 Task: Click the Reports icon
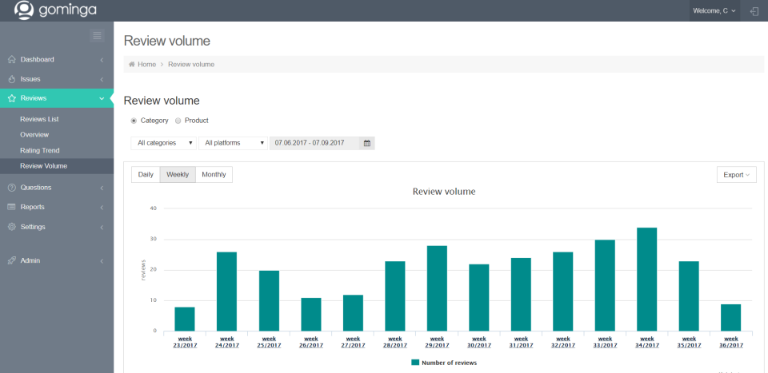tap(12, 208)
